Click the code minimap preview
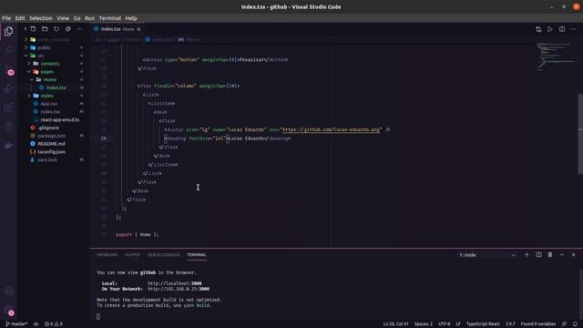 coord(556,56)
